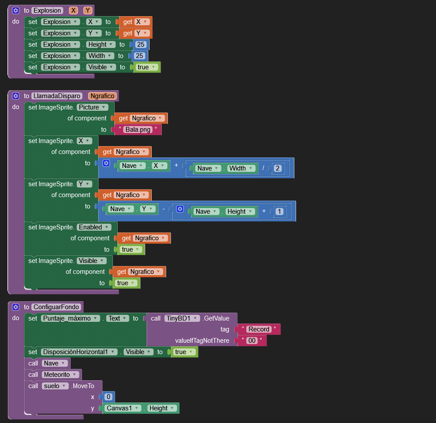Select the Record tag text field

259,329
